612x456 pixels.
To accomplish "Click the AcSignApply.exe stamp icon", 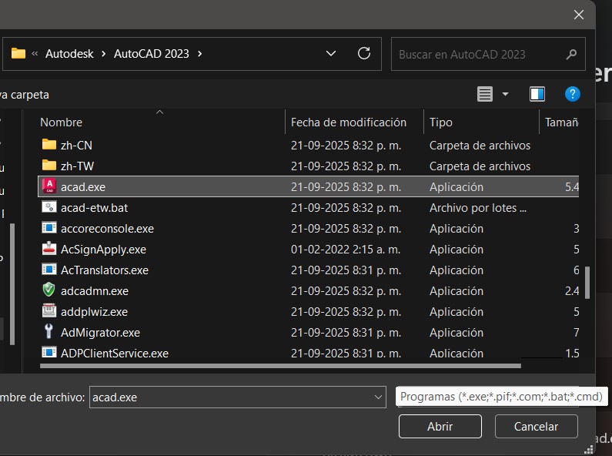I will point(49,248).
